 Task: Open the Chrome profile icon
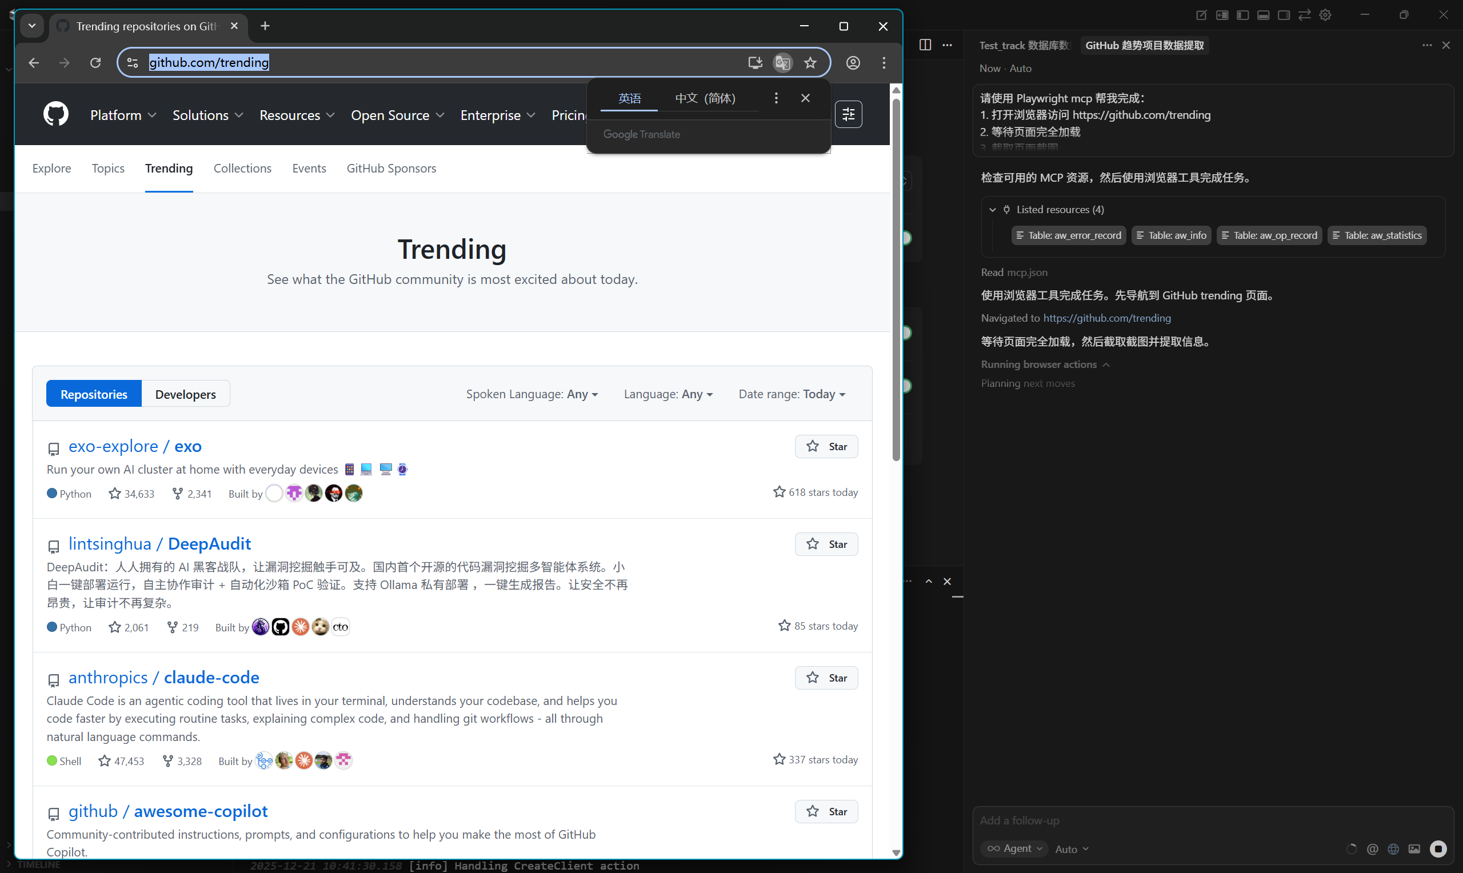pyautogui.click(x=853, y=62)
